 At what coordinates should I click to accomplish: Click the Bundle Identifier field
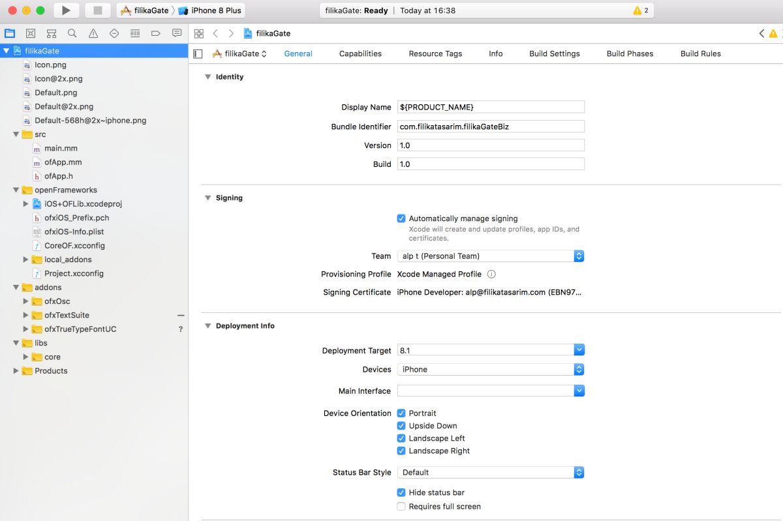(x=491, y=127)
